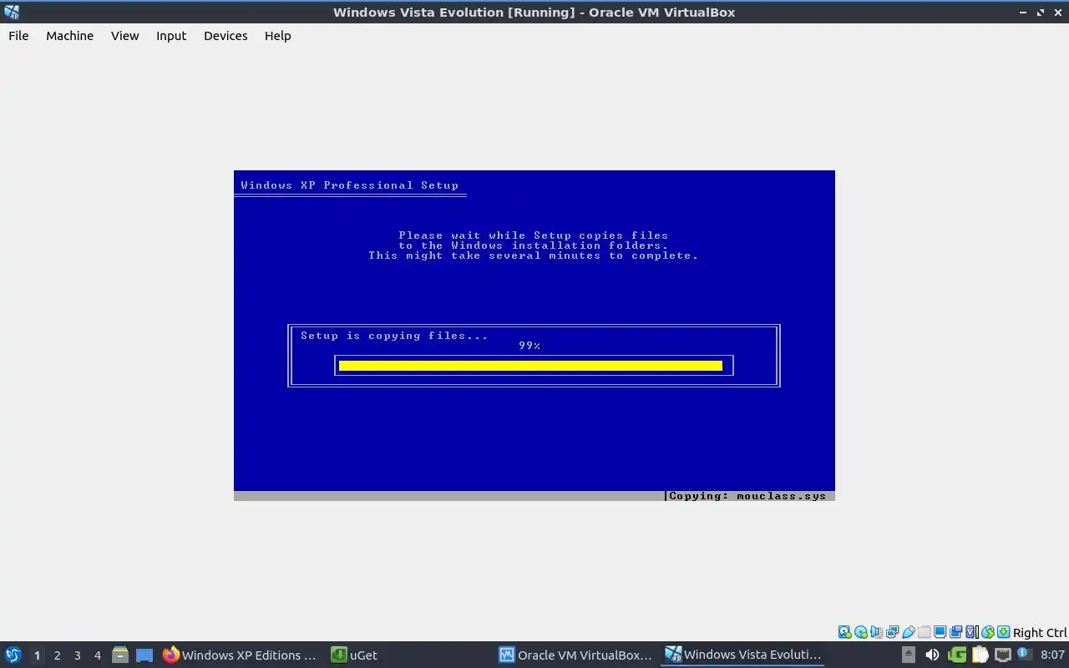
Task: Click Windows Vista Evolution taskbar item
Action: coord(742,655)
